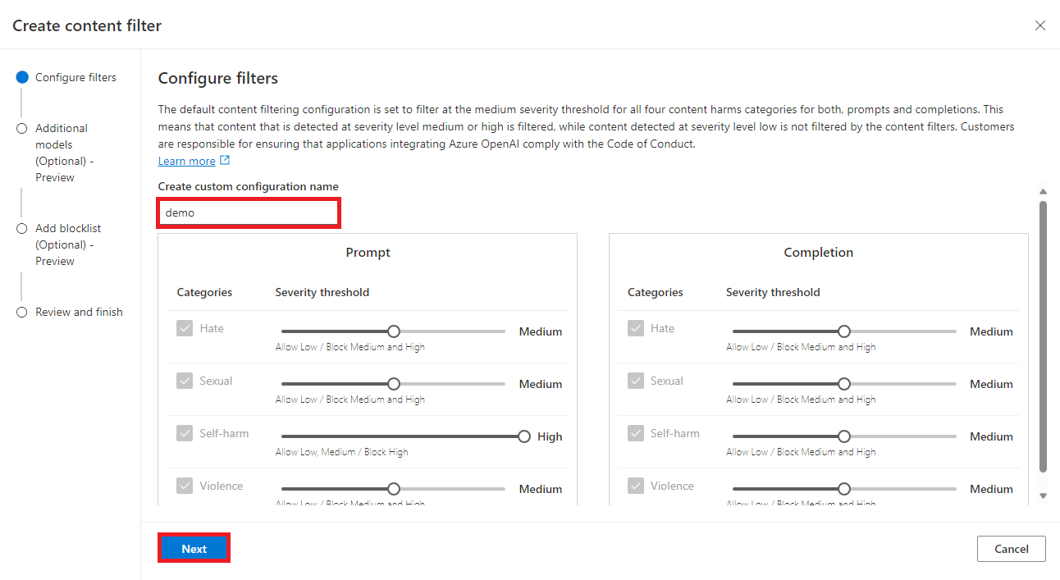Toggle Completion Violence category checkbox
This screenshot has width=1060, height=580.
[636, 486]
